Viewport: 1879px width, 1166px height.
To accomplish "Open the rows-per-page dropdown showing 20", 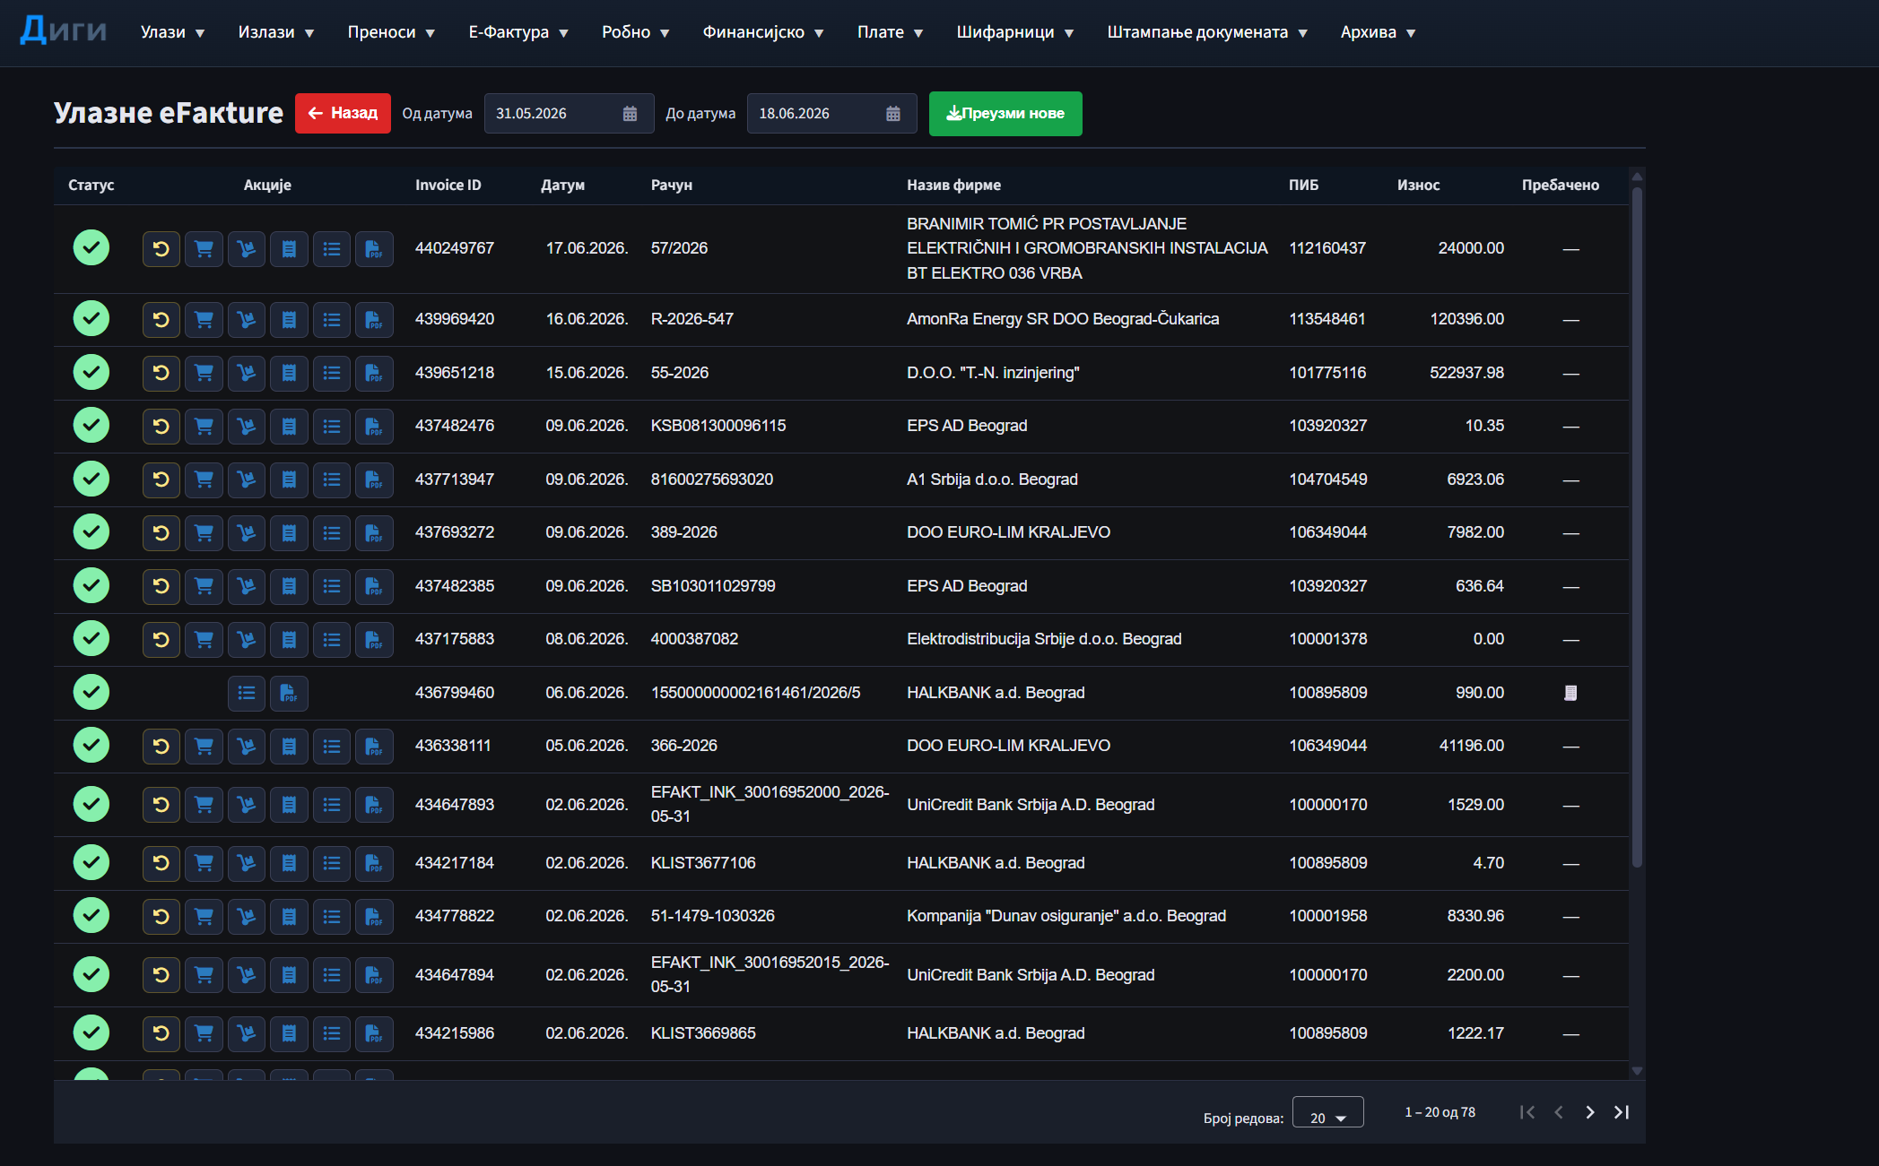I will [1327, 1112].
